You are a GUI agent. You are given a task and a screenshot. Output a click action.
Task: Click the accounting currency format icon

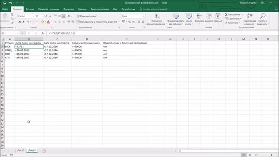click(123, 22)
